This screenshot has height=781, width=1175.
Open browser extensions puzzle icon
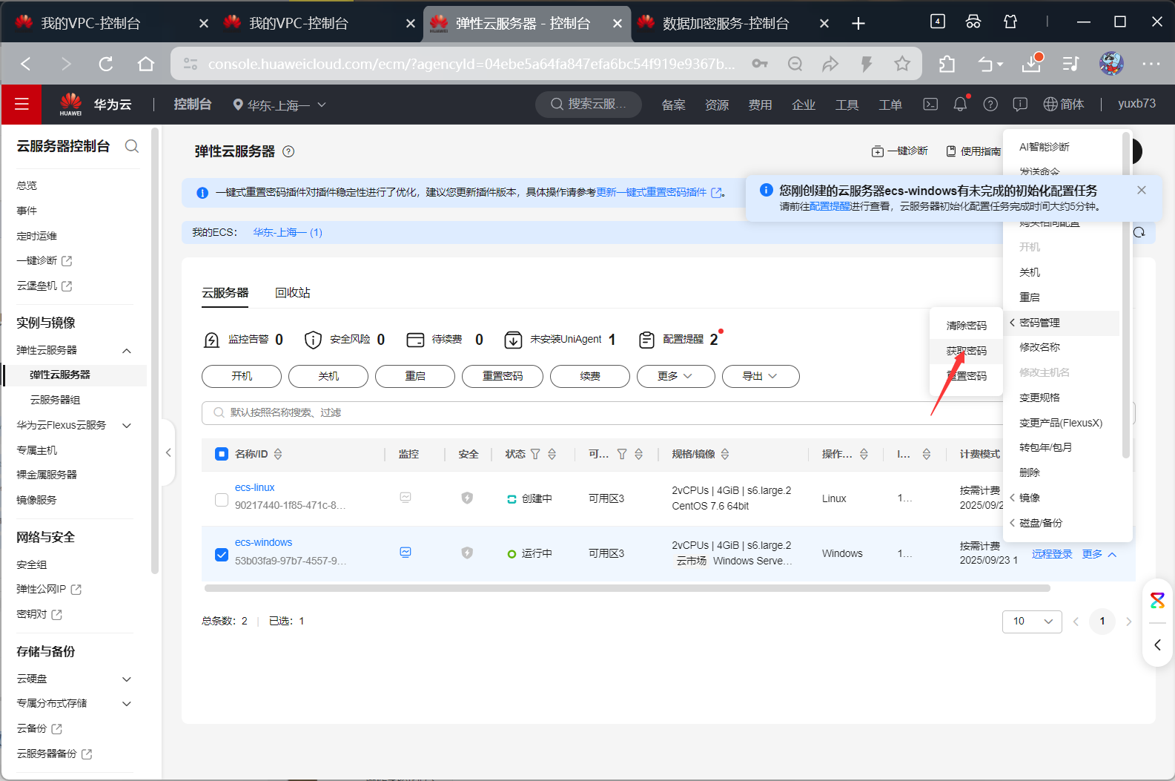click(947, 64)
